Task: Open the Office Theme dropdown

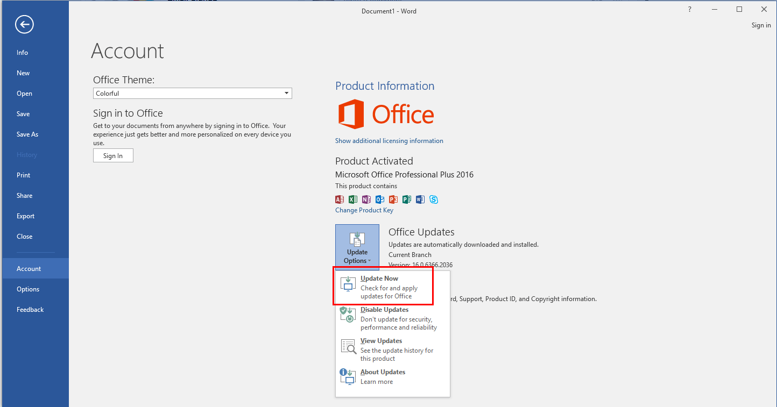Action: point(193,94)
